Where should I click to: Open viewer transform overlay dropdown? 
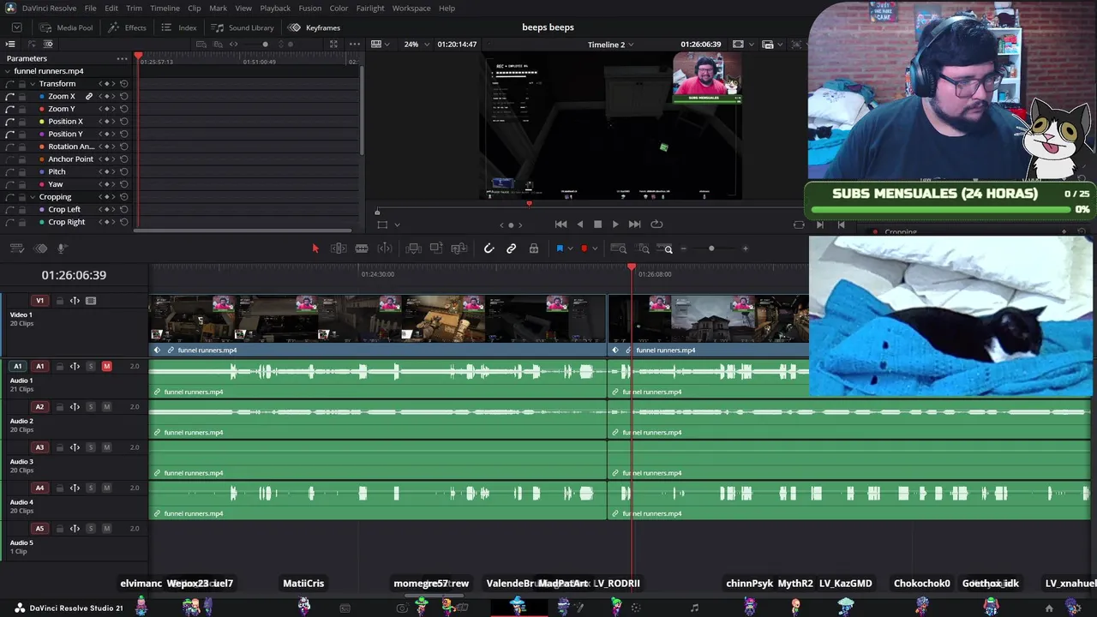coord(397,225)
